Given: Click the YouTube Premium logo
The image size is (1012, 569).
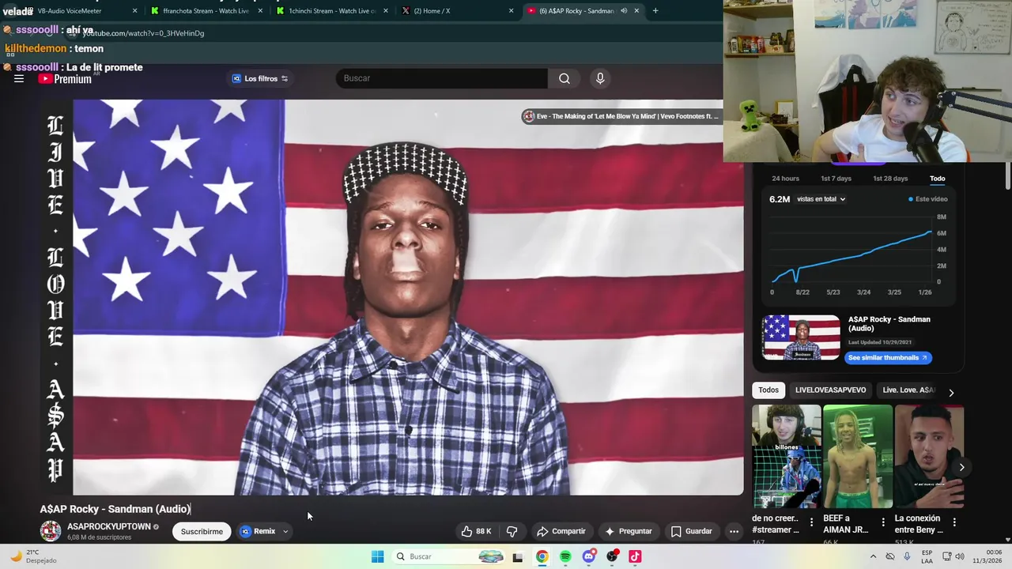Looking at the screenshot, I should [x=65, y=79].
